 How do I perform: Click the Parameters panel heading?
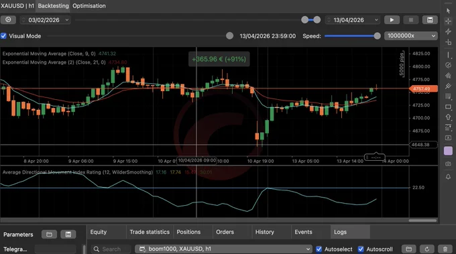point(18,235)
